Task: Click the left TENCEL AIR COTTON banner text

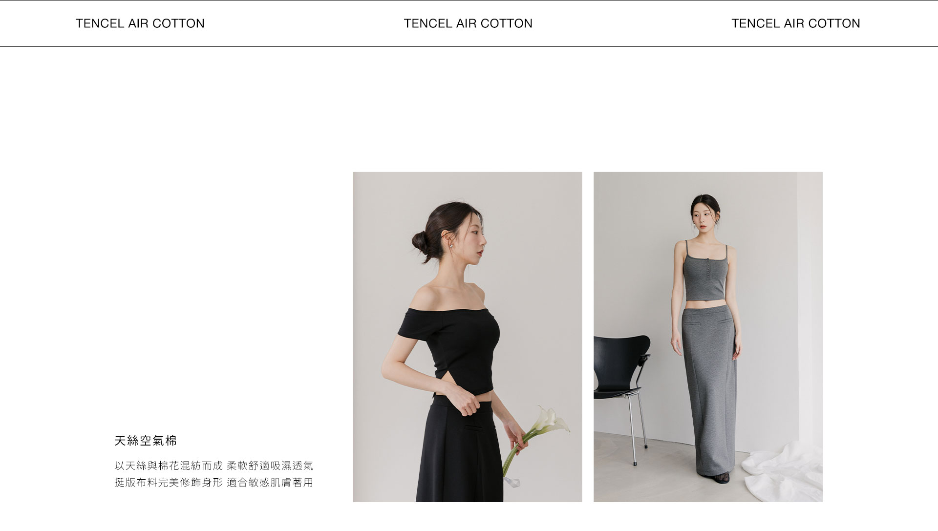Action: [x=140, y=23]
